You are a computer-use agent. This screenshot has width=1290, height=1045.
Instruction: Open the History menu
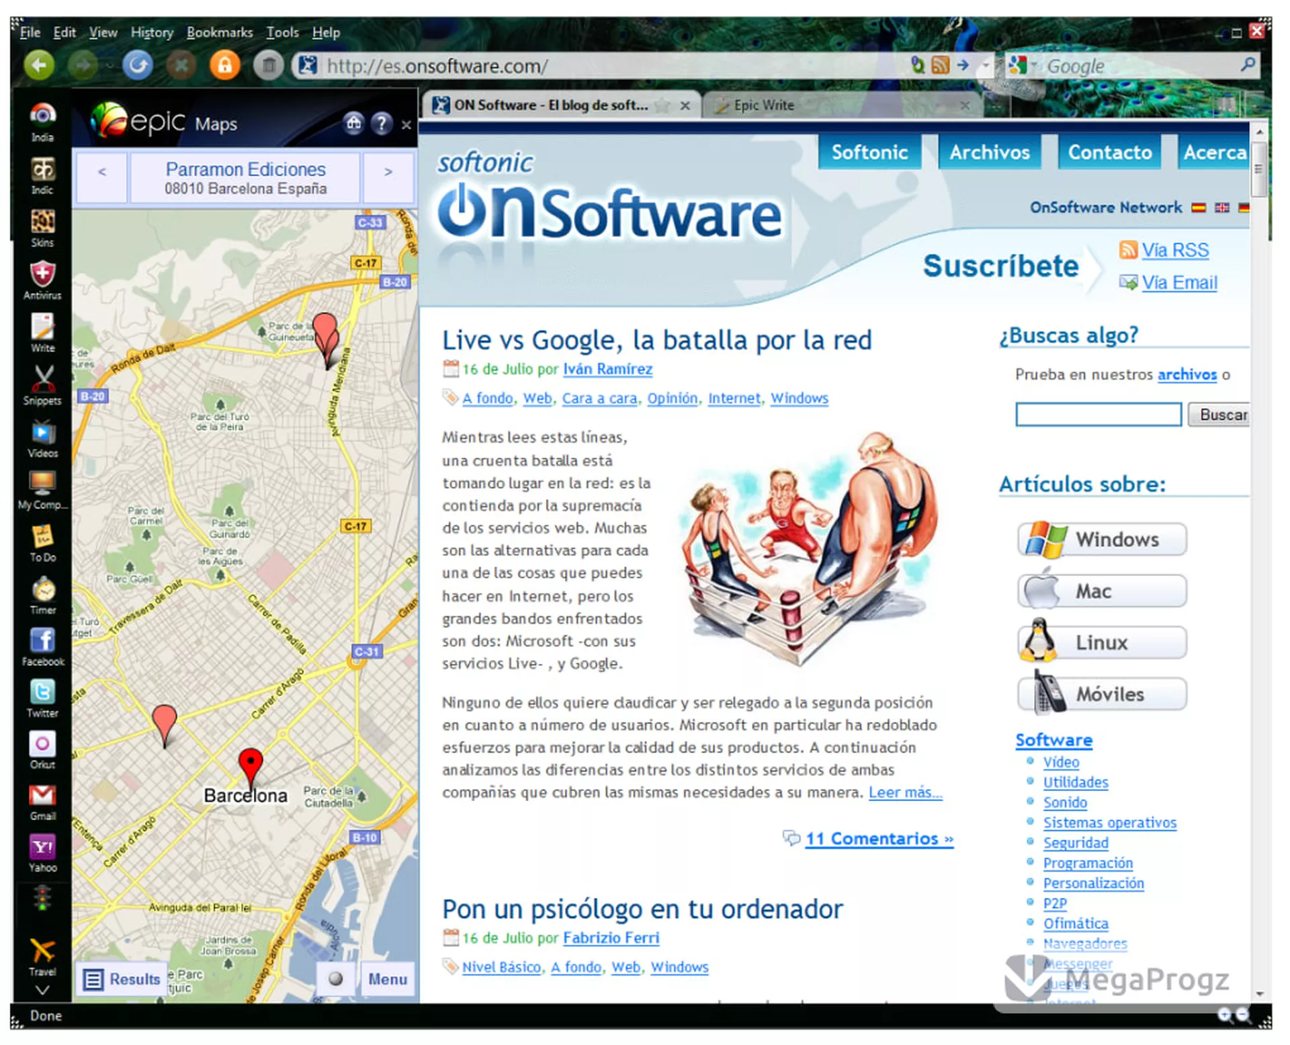coord(152,32)
